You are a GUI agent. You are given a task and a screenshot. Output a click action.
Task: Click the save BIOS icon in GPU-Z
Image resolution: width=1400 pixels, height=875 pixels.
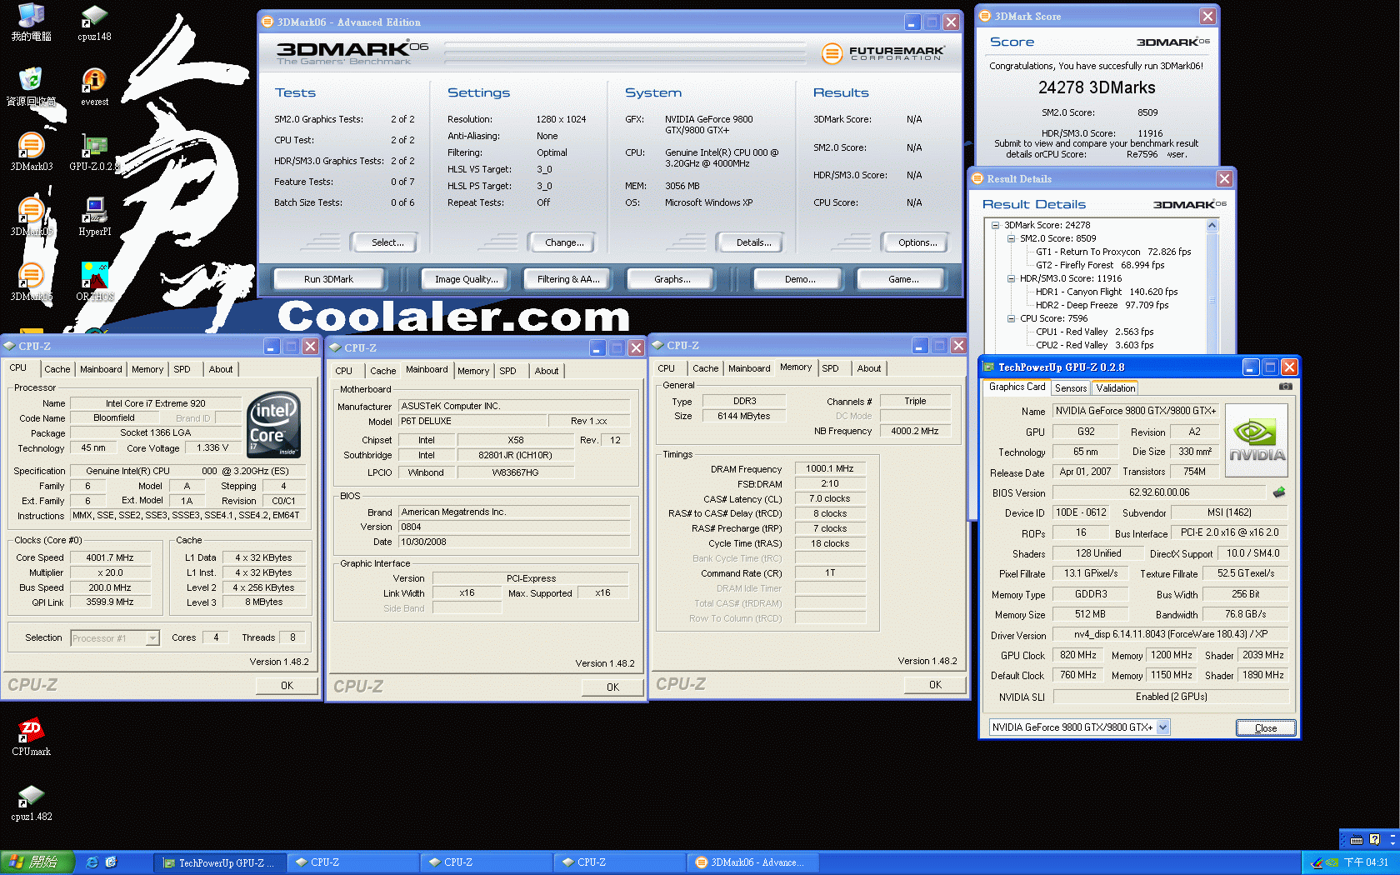[x=1279, y=492]
